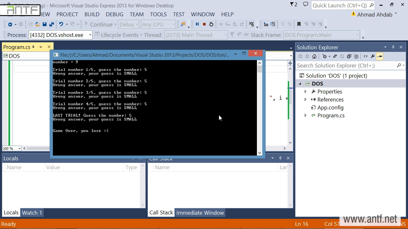
Task: Switch to the Watch 1 tab
Action: [x=32, y=213]
